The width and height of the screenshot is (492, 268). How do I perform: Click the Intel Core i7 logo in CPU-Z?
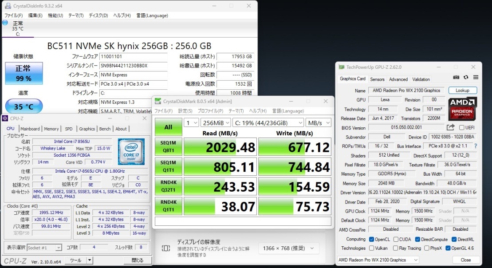[131, 152]
